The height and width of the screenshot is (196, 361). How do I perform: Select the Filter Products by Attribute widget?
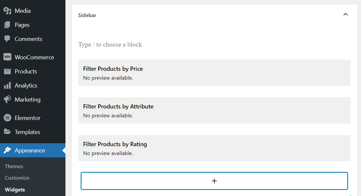coord(214,110)
